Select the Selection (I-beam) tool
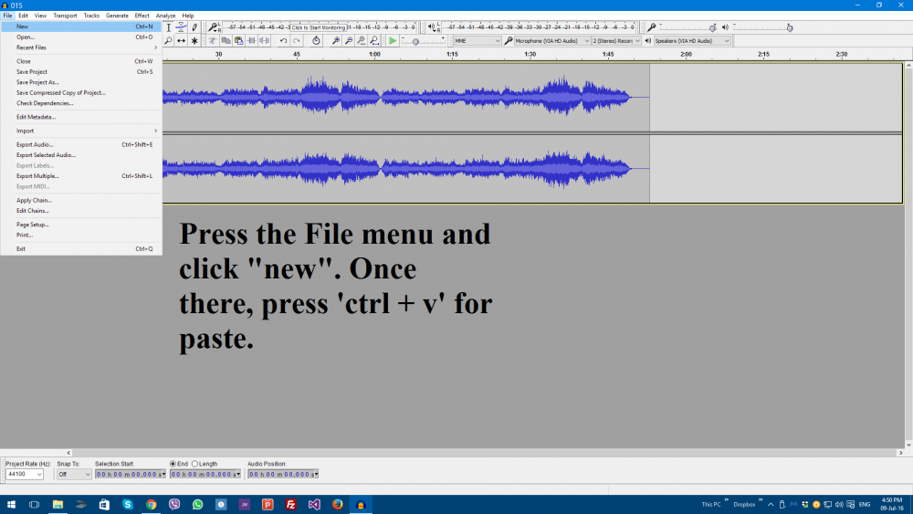This screenshot has height=514, width=913. [x=168, y=27]
